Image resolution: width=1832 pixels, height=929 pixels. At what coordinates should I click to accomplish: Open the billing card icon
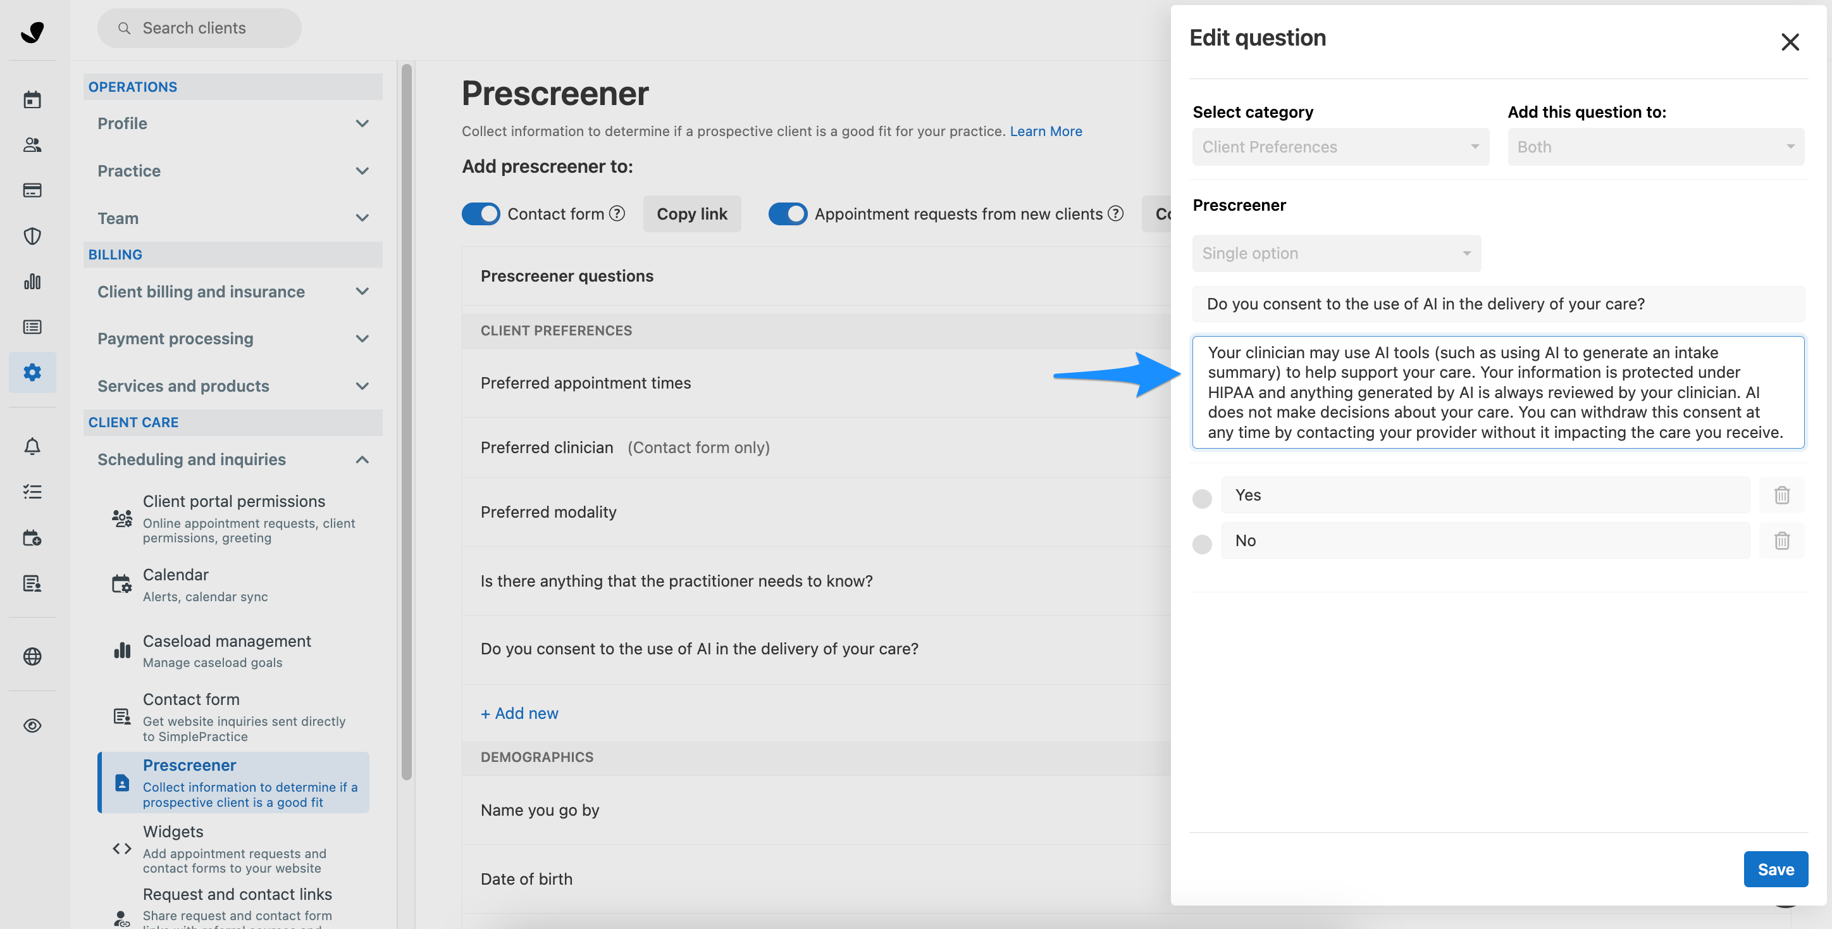[x=32, y=190]
